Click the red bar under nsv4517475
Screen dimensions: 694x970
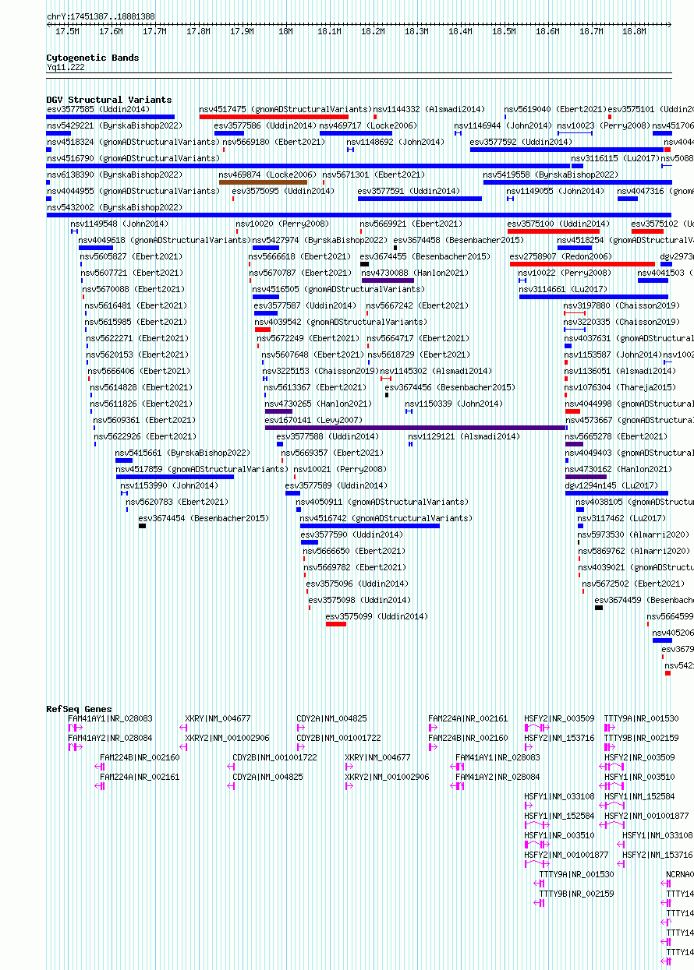tap(274, 117)
